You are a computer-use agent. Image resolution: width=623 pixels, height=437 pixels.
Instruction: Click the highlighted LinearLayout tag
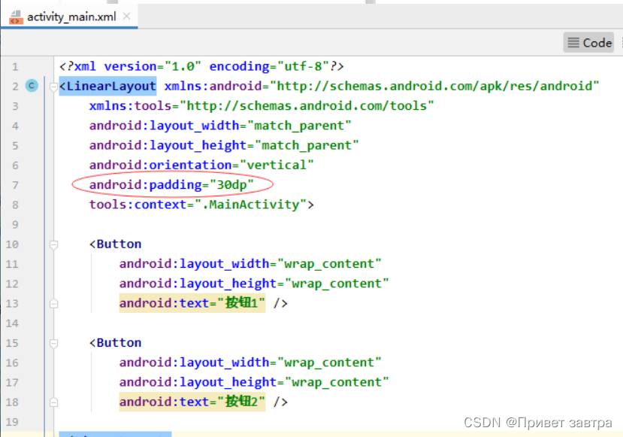pos(107,86)
